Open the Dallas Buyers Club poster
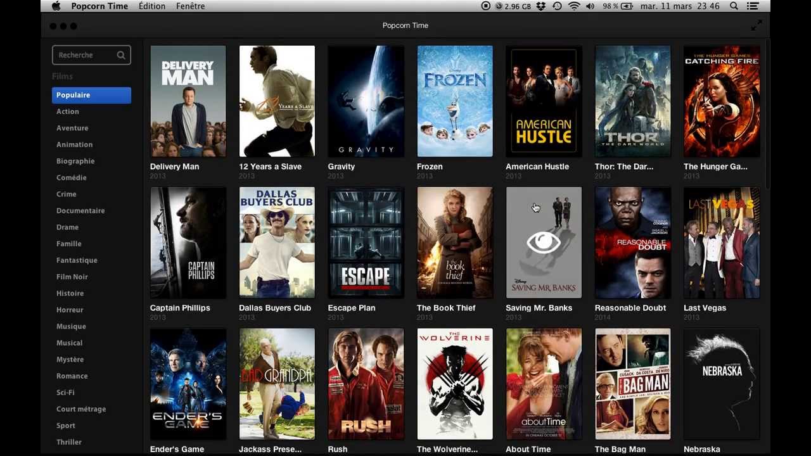The width and height of the screenshot is (811, 456). pos(277,243)
